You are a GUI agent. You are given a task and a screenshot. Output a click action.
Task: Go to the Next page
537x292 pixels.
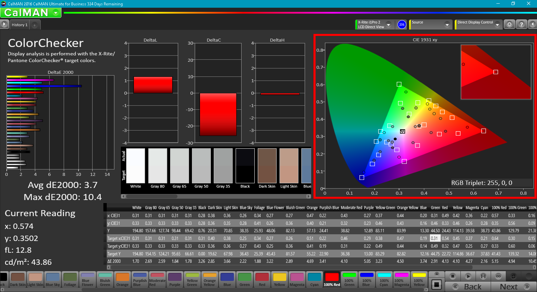[514, 287]
